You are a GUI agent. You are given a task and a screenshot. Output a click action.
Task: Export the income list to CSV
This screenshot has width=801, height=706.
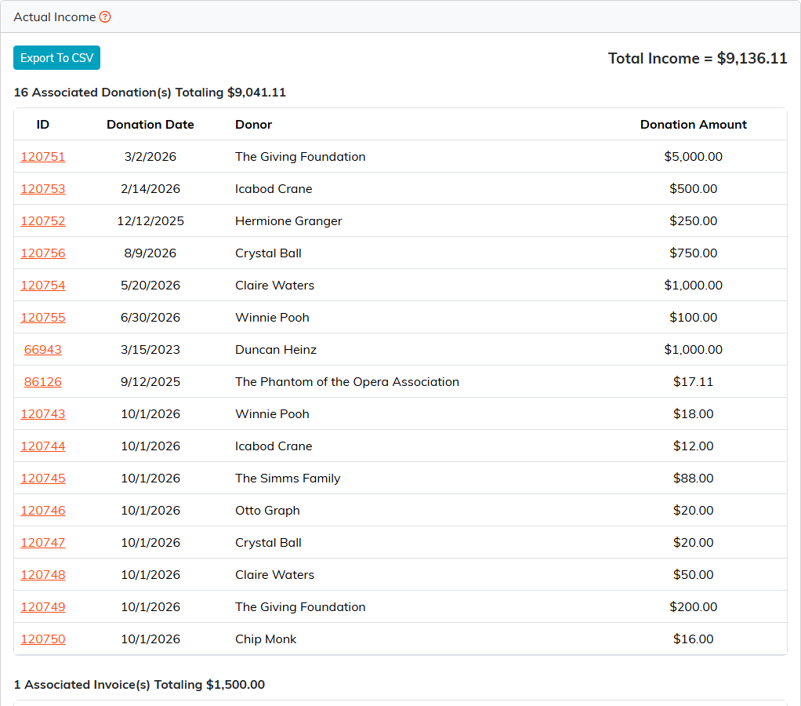pyautogui.click(x=56, y=58)
